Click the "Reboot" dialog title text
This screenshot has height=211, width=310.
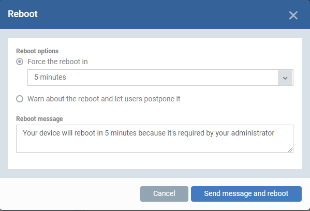(23, 14)
